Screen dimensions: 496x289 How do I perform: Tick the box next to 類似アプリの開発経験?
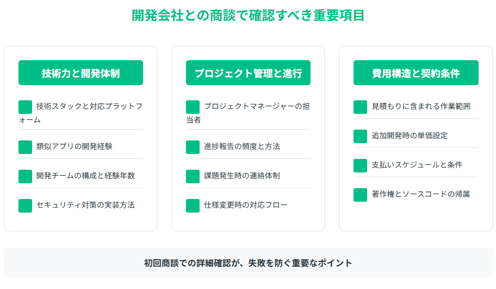pyautogui.click(x=26, y=147)
